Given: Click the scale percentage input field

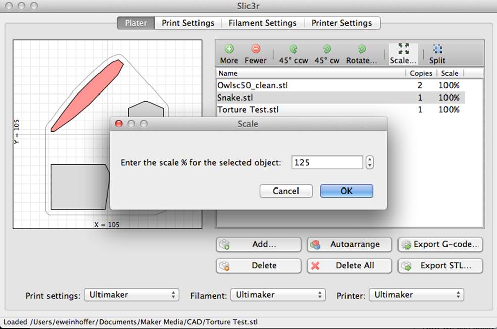Looking at the screenshot, I should 327,162.
